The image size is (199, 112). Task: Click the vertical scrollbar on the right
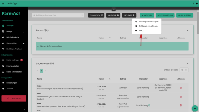[198, 23]
